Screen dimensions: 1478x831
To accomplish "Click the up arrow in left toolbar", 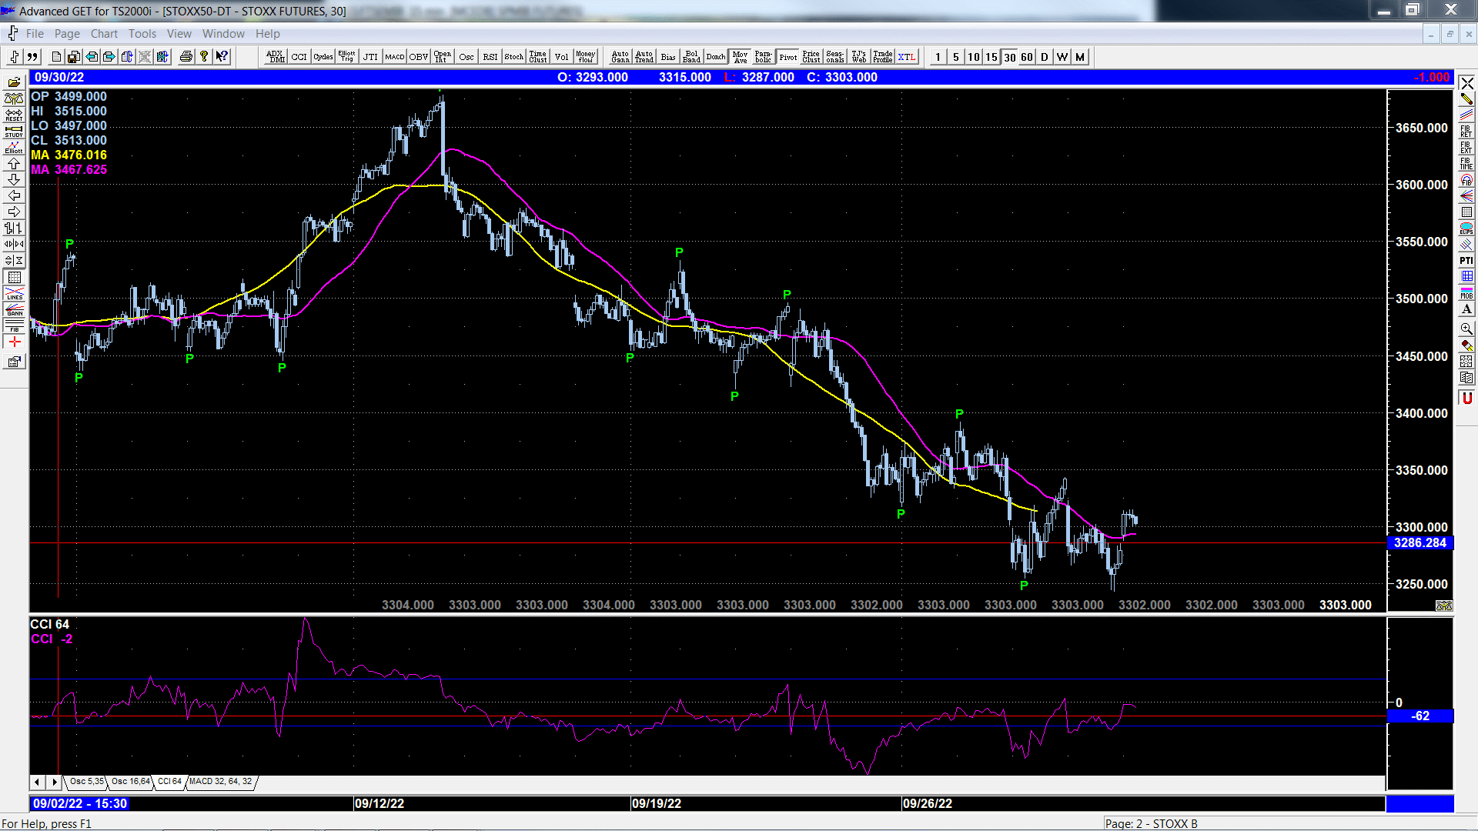I will coord(14,163).
